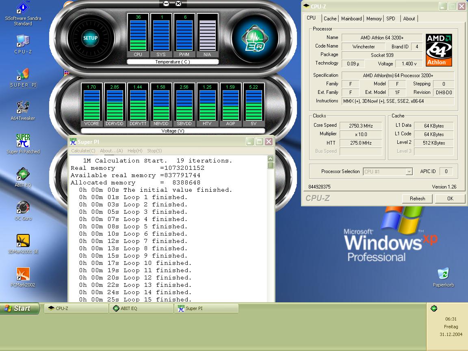Image resolution: width=468 pixels, height=351 pixels.
Task: Open the PCMark2002 desktop icon
Action: 23,274
